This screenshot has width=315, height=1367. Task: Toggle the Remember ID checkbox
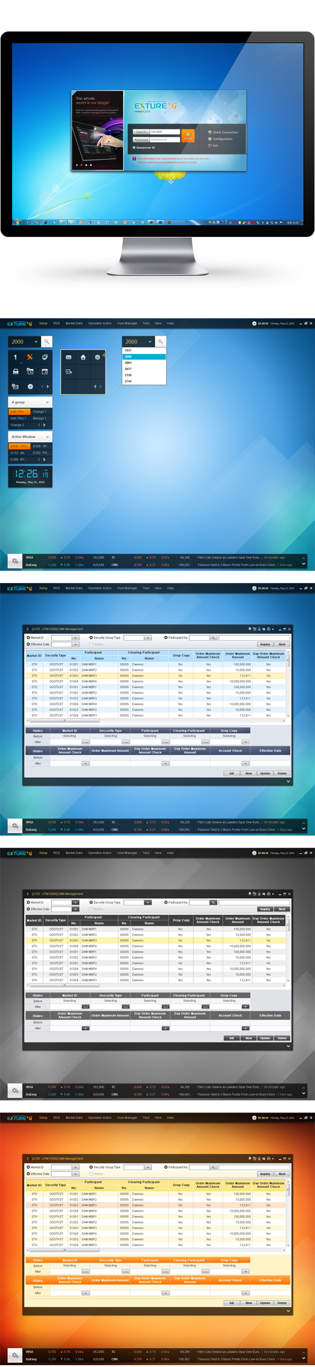point(134,147)
